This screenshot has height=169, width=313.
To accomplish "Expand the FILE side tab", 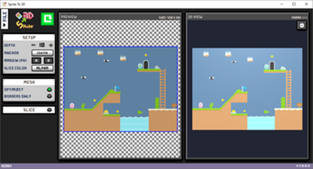I will click(x=4, y=19).
